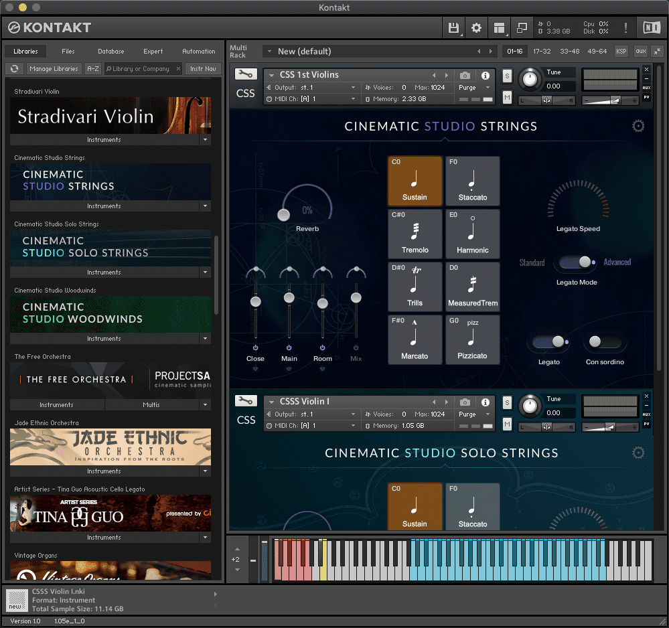This screenshot has width=669, height=628.
Task: Switch to the Files tab
Action: [x=68, y=52]
